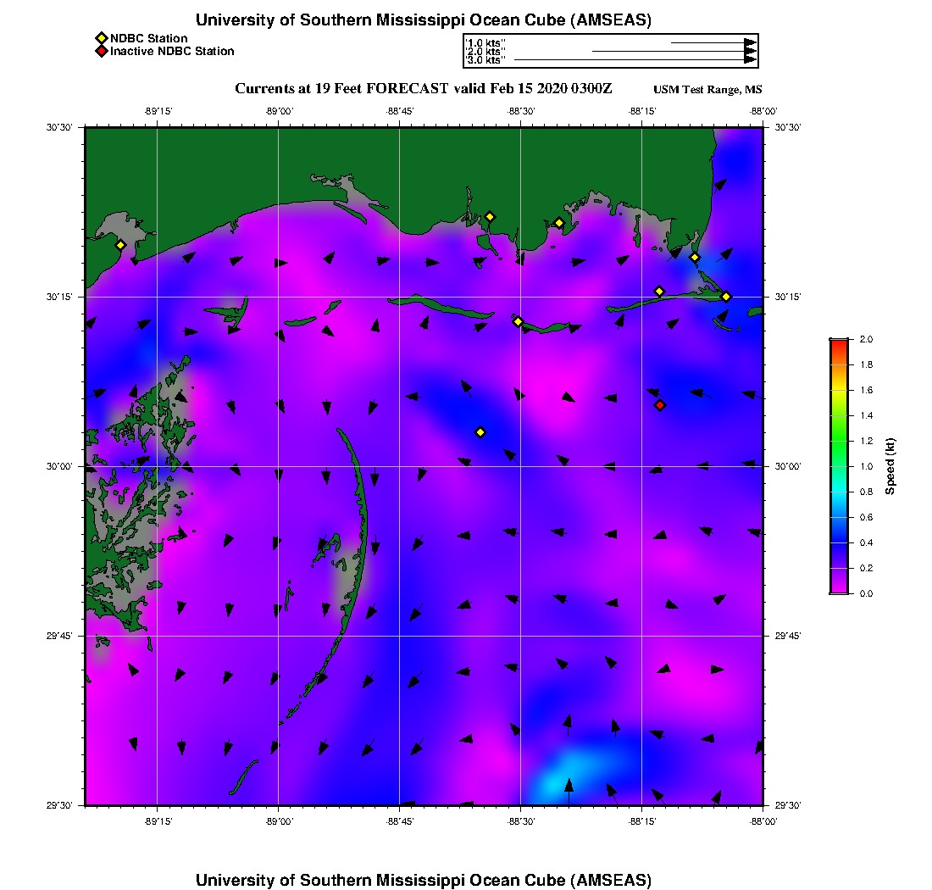The height and width of the screenshot is (890, 932).
Task: Select the easternmost yellow NDBC station marker
Action: point(726,297)
